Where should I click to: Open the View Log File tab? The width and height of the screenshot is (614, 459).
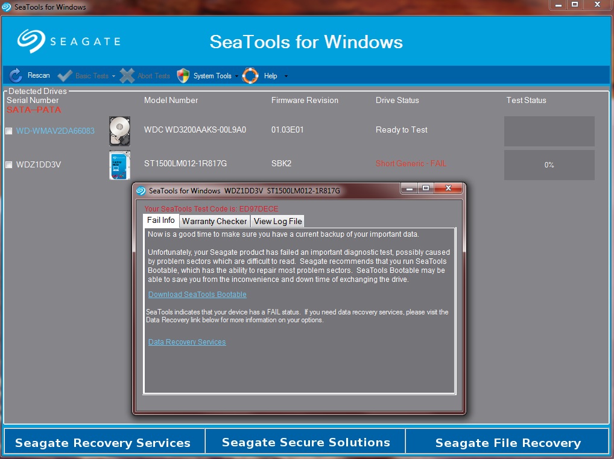tap(278, 221)
